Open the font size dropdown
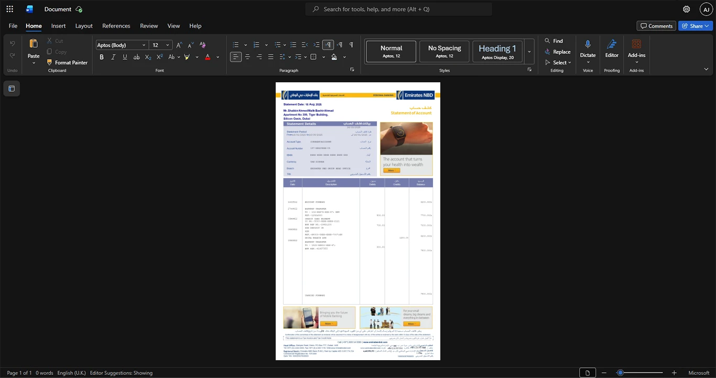 pyautogui.click(x=168, y=45)
